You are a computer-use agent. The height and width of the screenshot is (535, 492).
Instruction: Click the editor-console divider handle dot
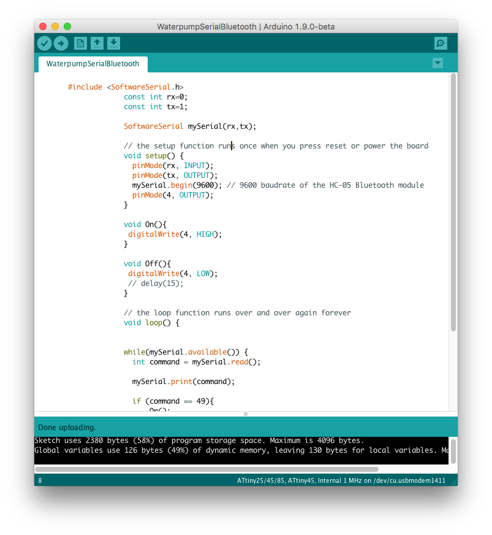[246, 414]
